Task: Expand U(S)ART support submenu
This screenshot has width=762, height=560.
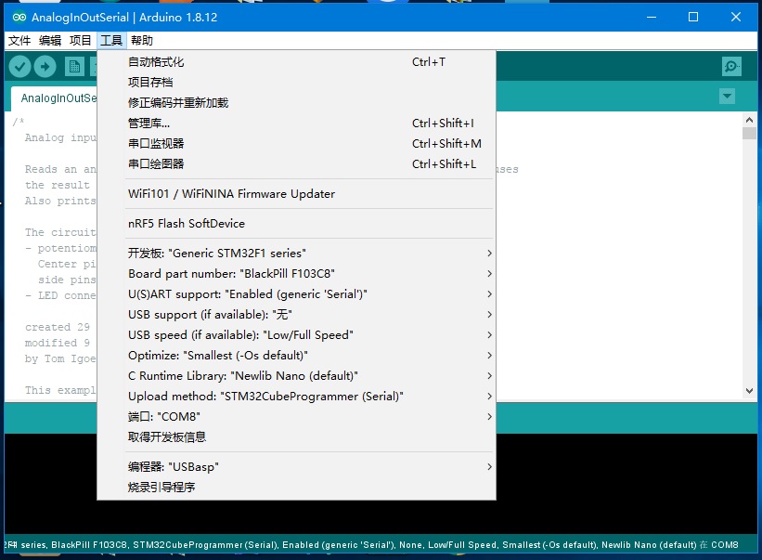Action: (x=296, y=293)
